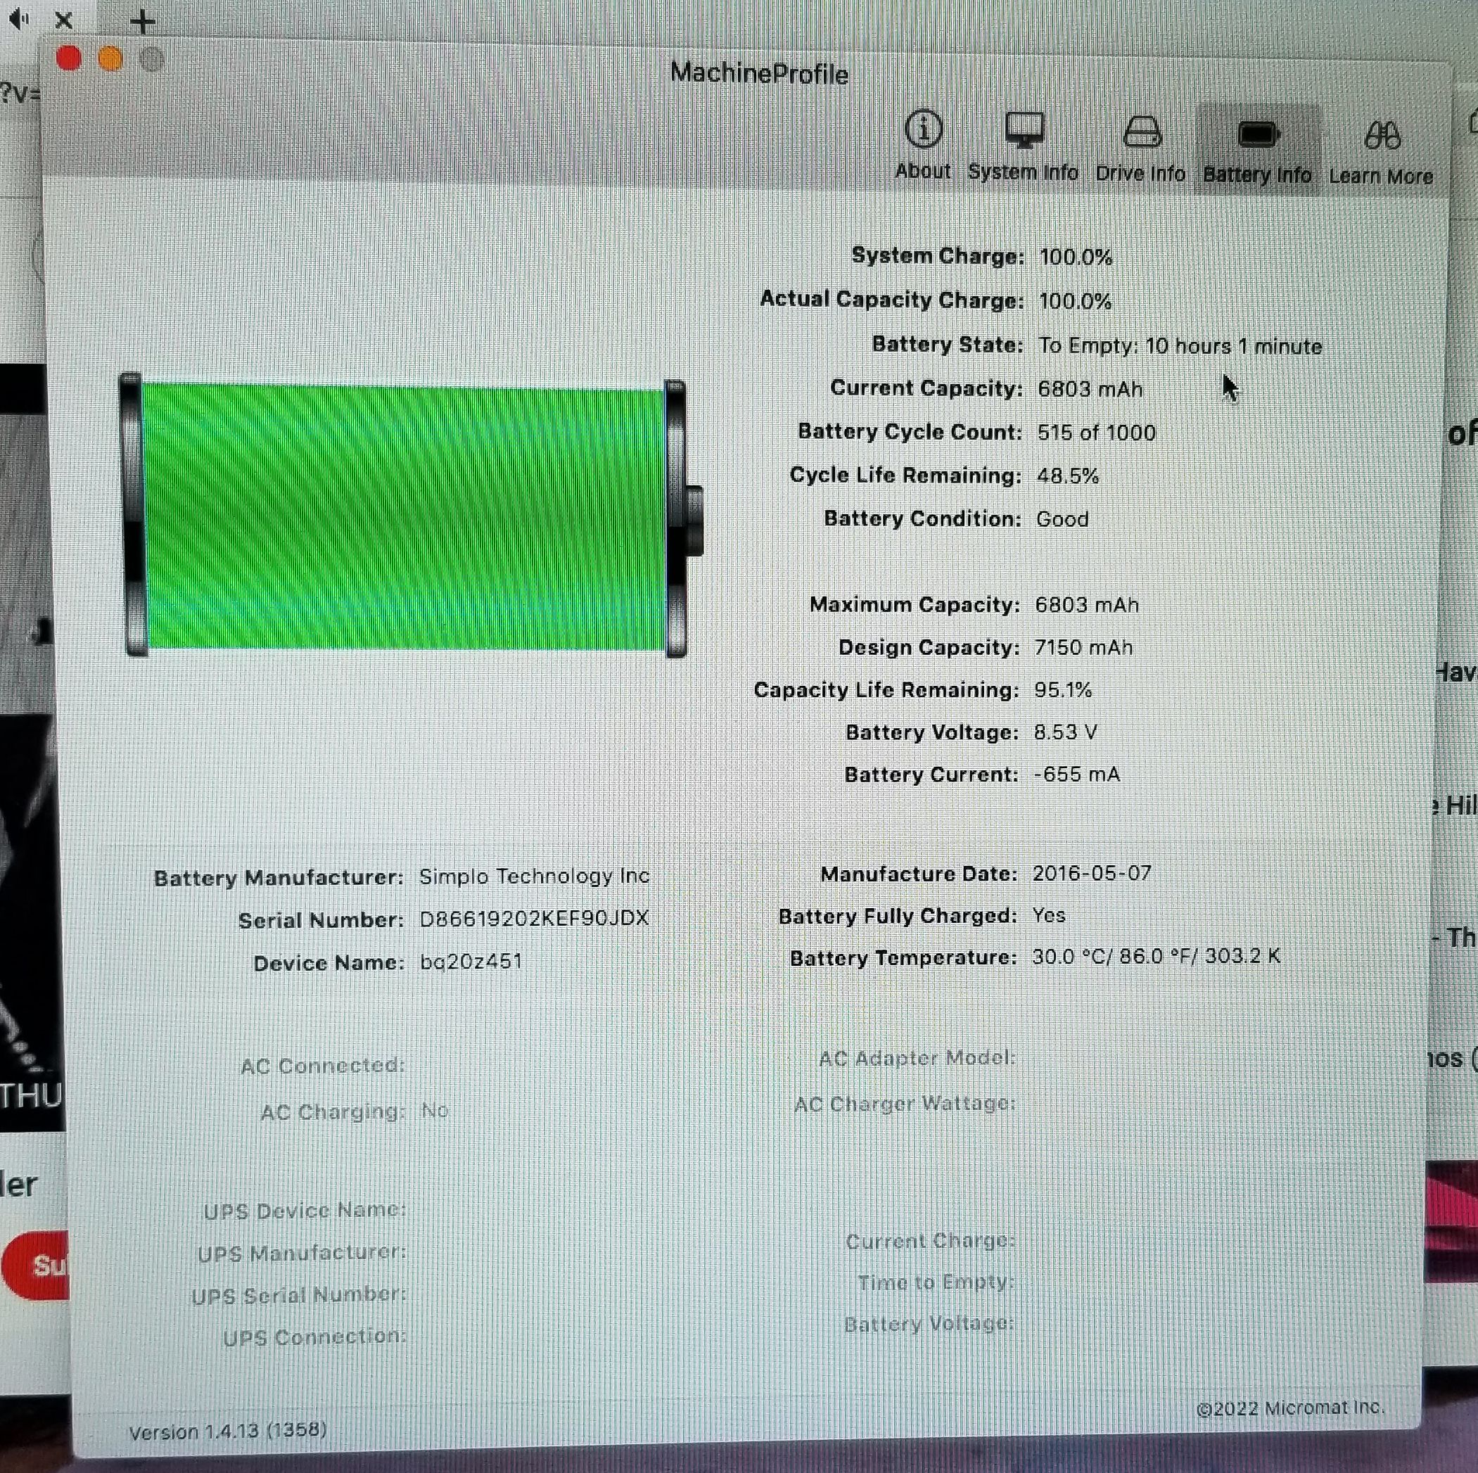This screenshot has height=1473, width=1478.
Task: Click the Battery Cycle Count value
Action: tap(1095, 433)
